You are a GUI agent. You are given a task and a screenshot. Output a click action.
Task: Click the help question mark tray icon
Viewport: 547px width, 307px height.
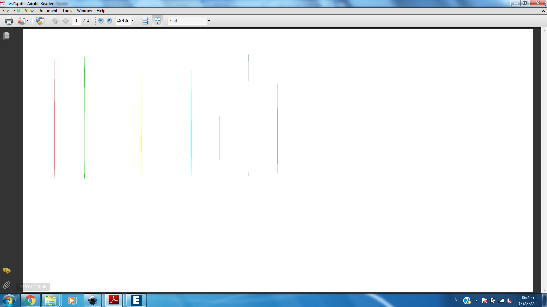tap(467, 301)
